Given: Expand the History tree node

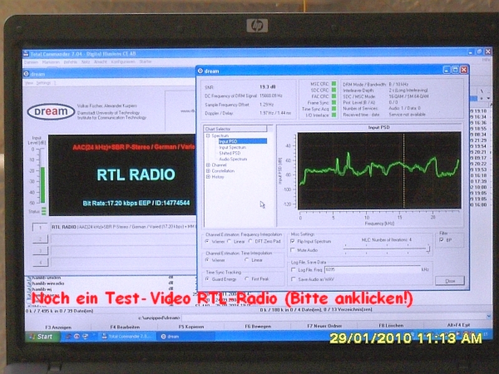Looking at the screenshot, I should [208, 177].
